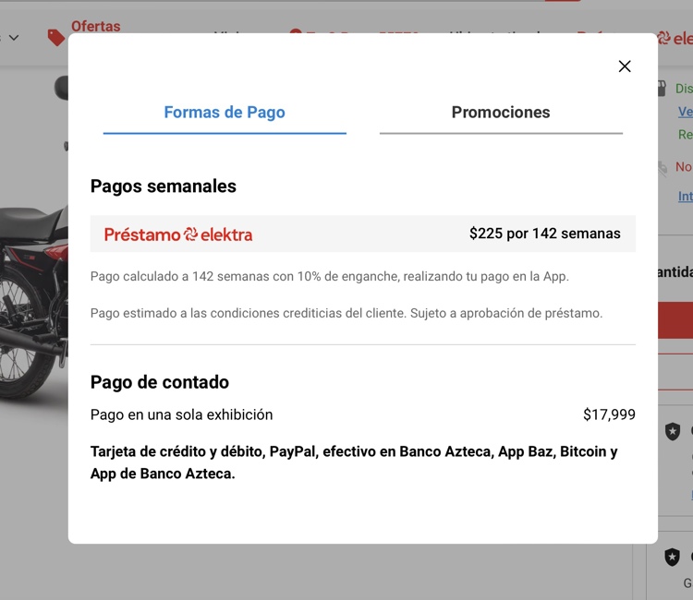
Task: Open the Ofertas link in header
Action: 95,26
